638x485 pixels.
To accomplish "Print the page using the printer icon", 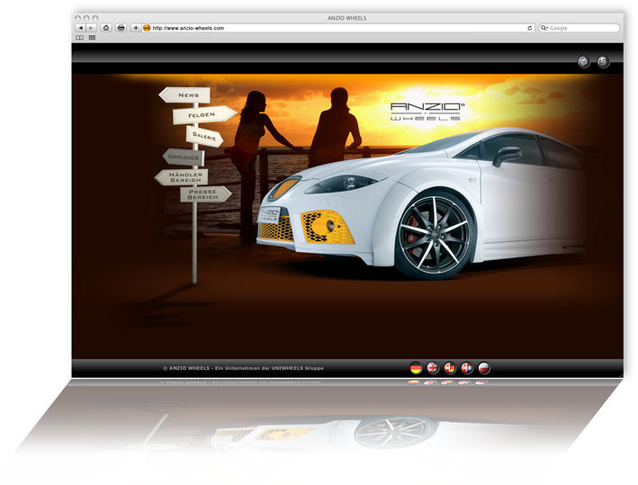I will (121, 28).
